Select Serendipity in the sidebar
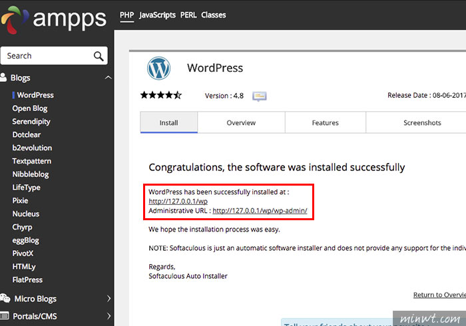The height and width of the screenshot is (326, 466). point(31,122)
